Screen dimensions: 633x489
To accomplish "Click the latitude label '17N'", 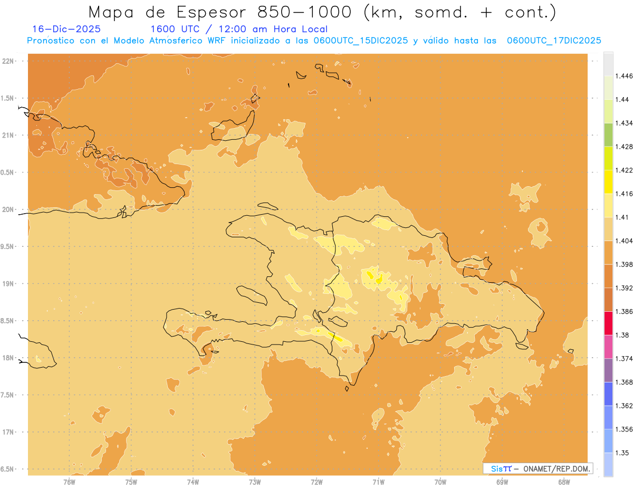I will [8, 432].
